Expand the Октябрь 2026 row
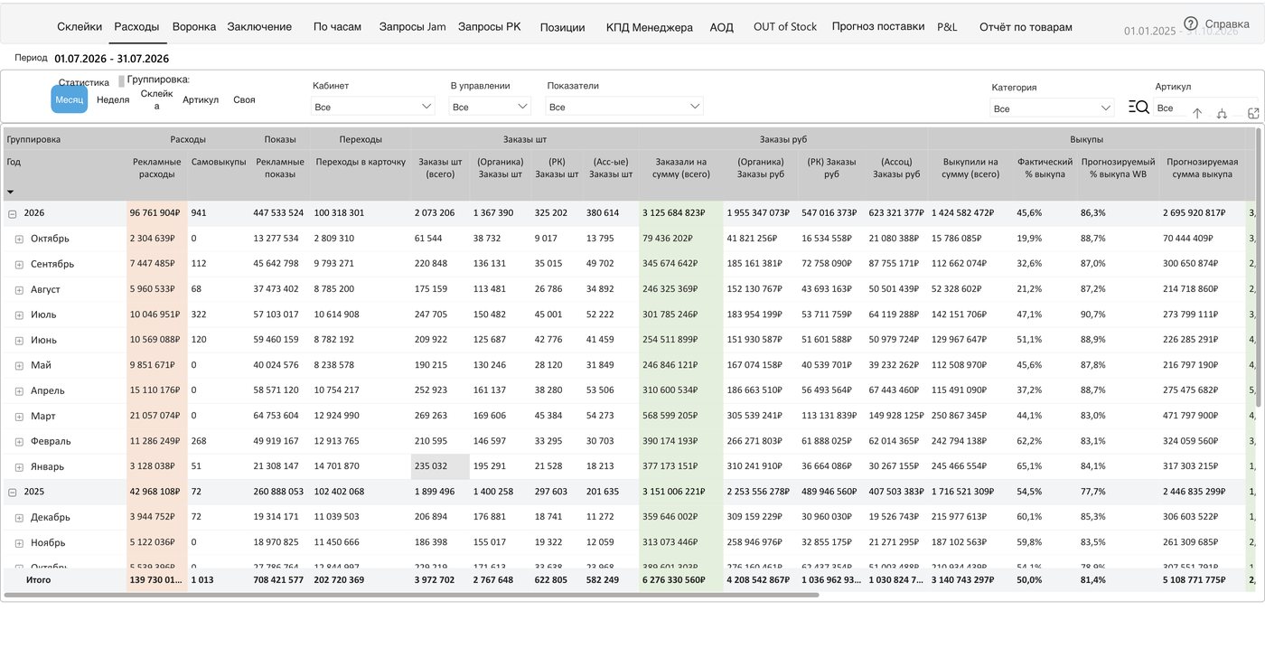The width and height of the screenshot is (1265, 648). pos(19,239)
